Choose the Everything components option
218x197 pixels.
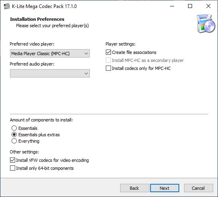tap(14, 141)
